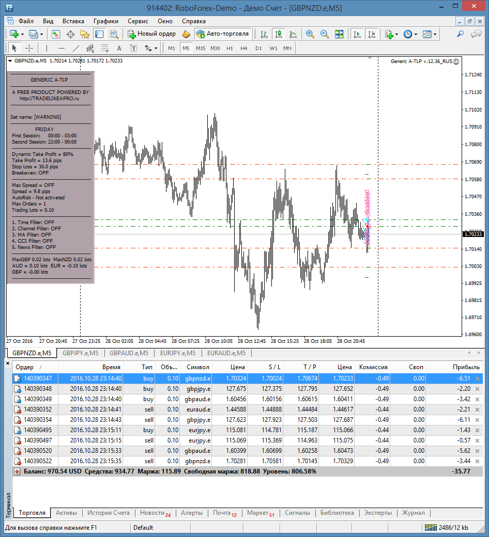Click the Новый ордер button

(151, 34)
